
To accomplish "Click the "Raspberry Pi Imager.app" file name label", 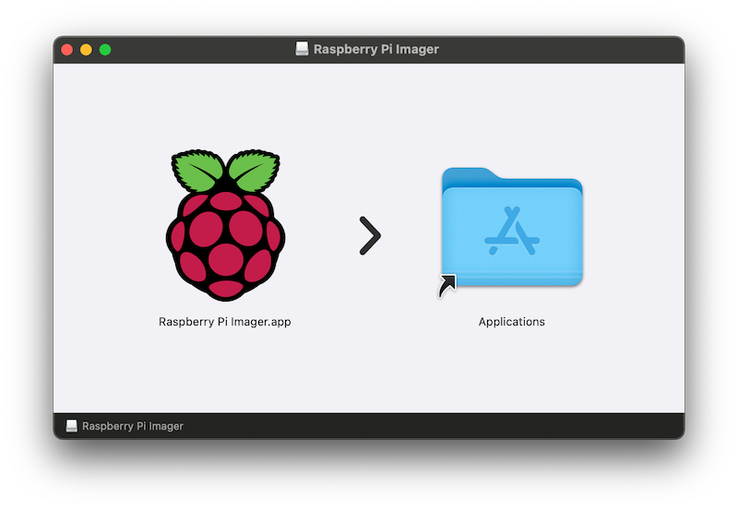I will (x=224, y=322).
